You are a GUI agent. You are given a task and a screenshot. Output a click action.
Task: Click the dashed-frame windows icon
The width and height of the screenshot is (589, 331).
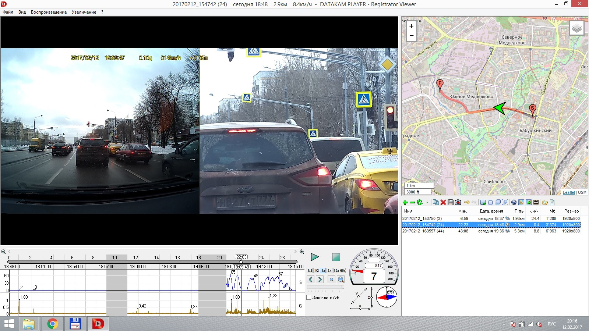[505, 203]
